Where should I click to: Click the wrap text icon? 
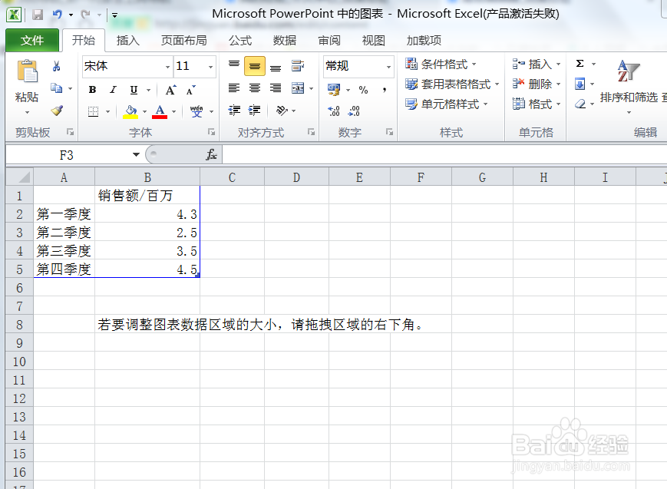click(x=298, y=65)
